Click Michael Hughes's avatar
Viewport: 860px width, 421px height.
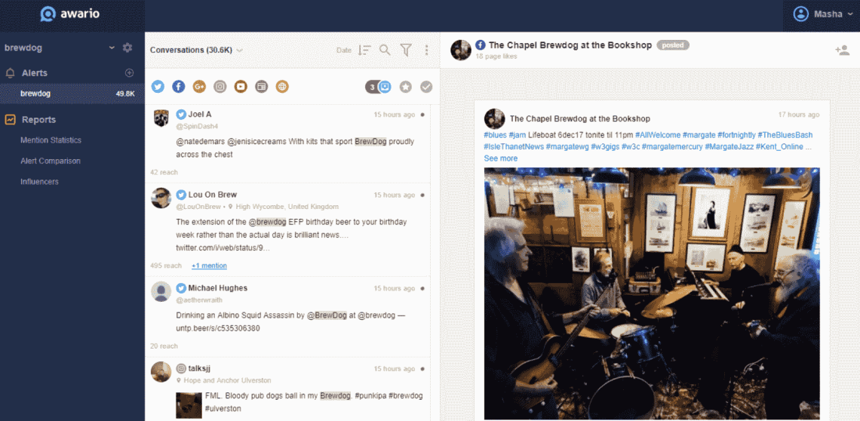(x=161, y=291)
